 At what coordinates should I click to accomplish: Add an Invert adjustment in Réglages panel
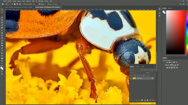coord(167,68)
